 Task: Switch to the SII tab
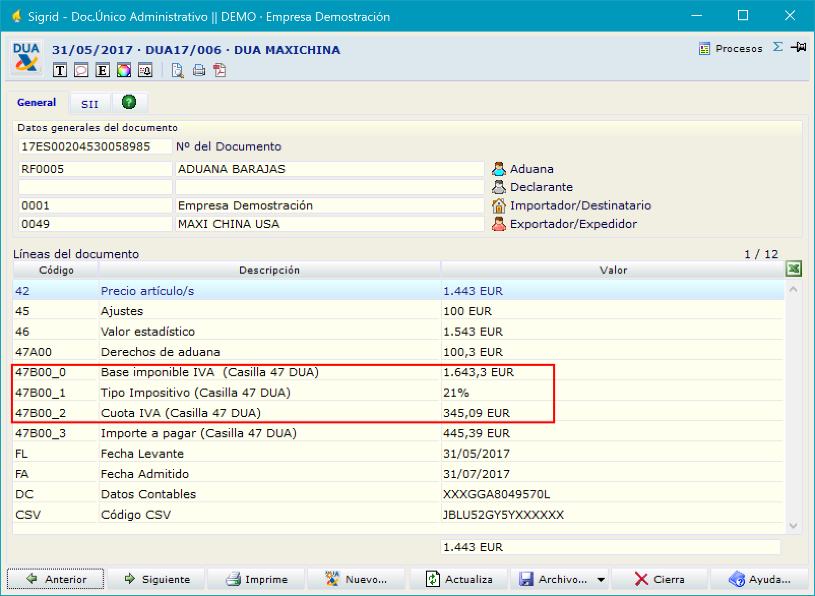click(90, 104)
